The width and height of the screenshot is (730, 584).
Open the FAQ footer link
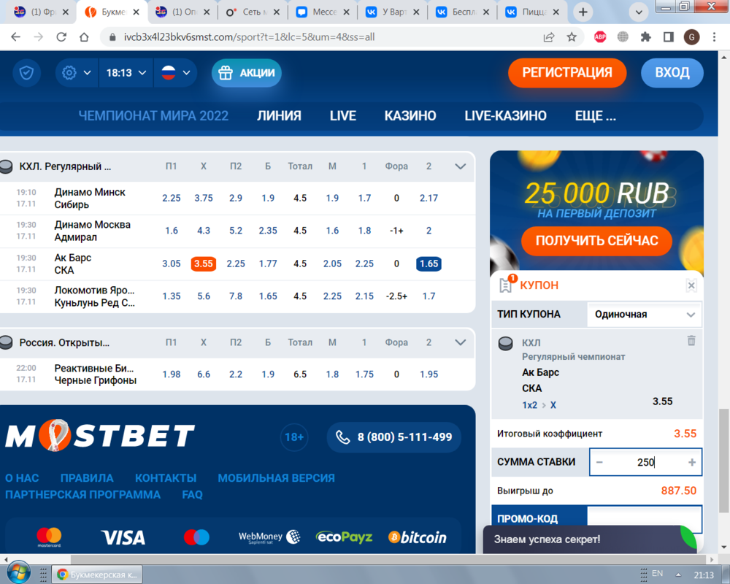[x=192, y=495]
